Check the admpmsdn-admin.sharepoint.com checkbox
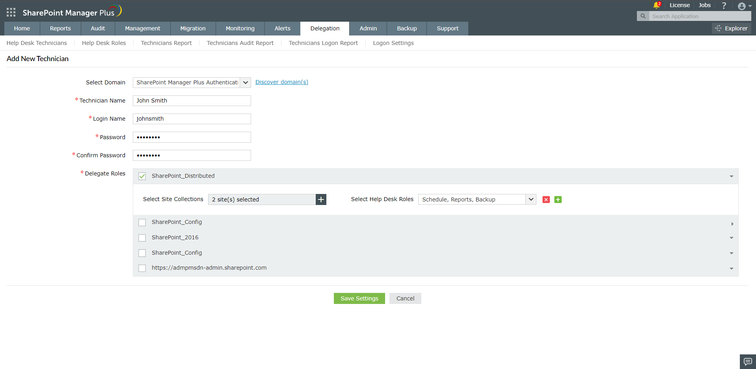 point(142,268)
